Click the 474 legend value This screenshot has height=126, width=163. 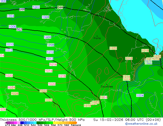coord(7,125)
